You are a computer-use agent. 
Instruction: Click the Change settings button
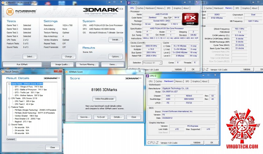[x=69, y=57]
